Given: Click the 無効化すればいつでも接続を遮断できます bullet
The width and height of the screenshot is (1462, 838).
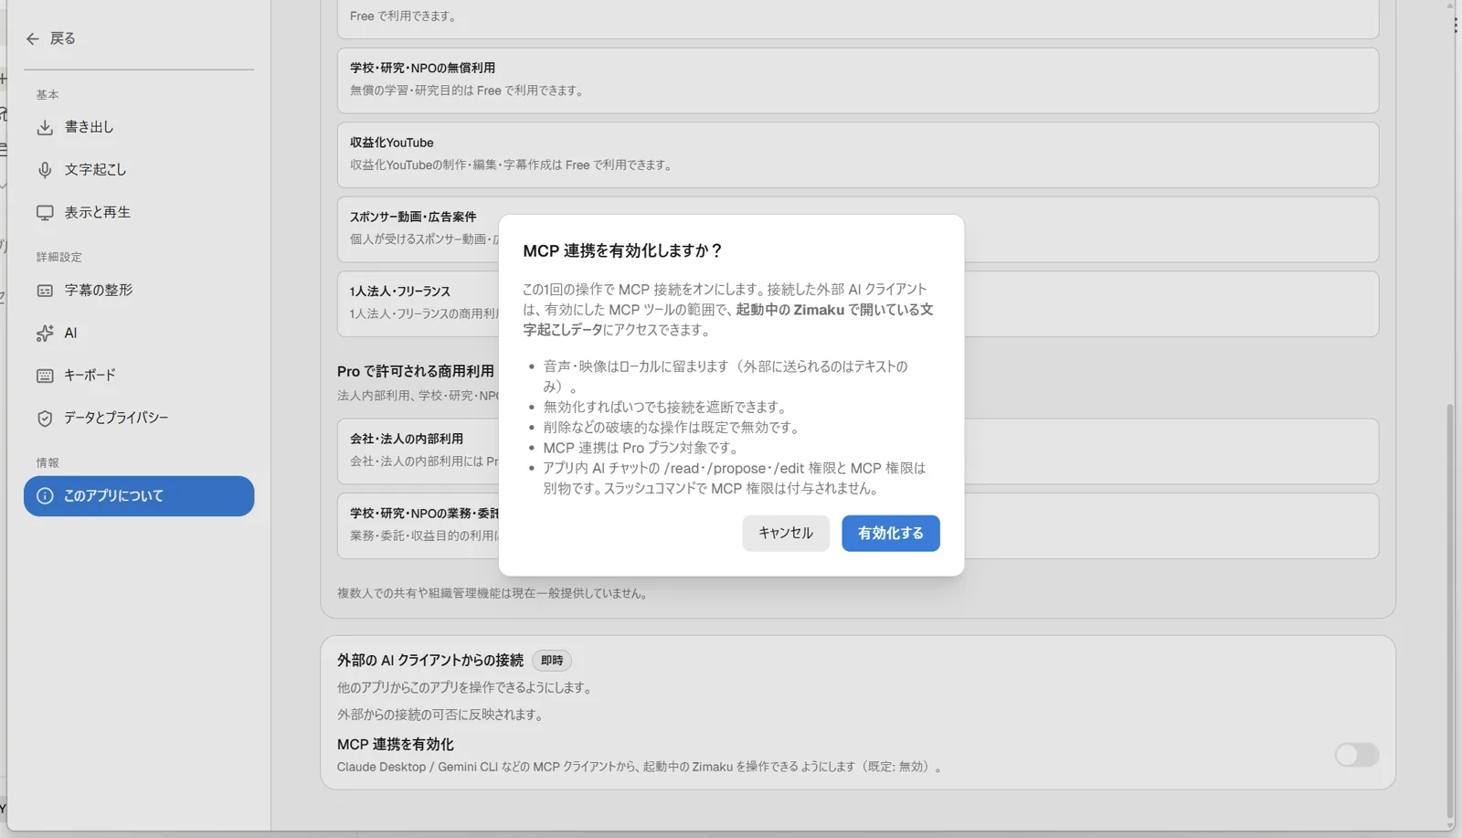Looking at the screenshot, I should click(x=667, y=408).
